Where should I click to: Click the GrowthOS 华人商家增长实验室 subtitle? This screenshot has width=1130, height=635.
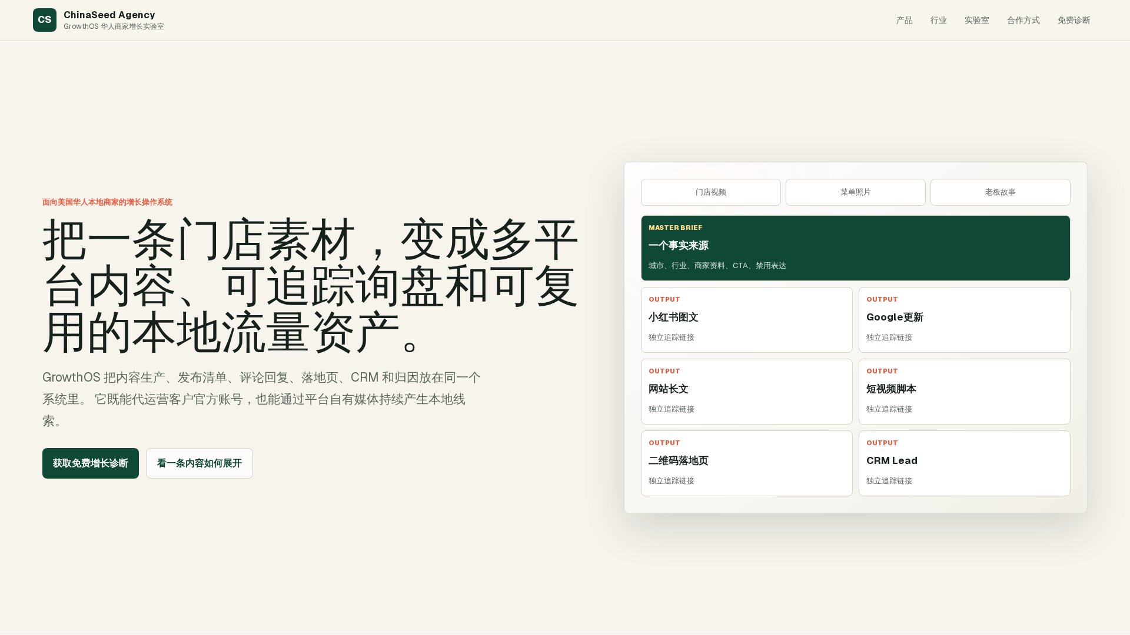(x=114, y=26)
